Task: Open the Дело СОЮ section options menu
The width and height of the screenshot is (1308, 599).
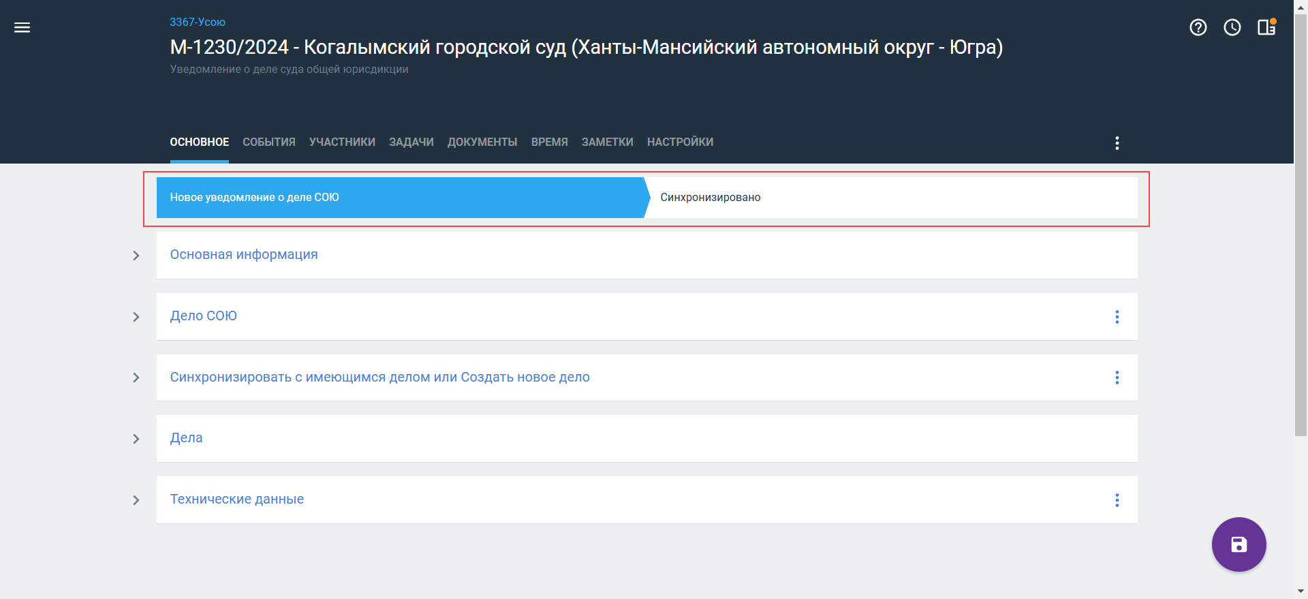Action: (1117, 317)
